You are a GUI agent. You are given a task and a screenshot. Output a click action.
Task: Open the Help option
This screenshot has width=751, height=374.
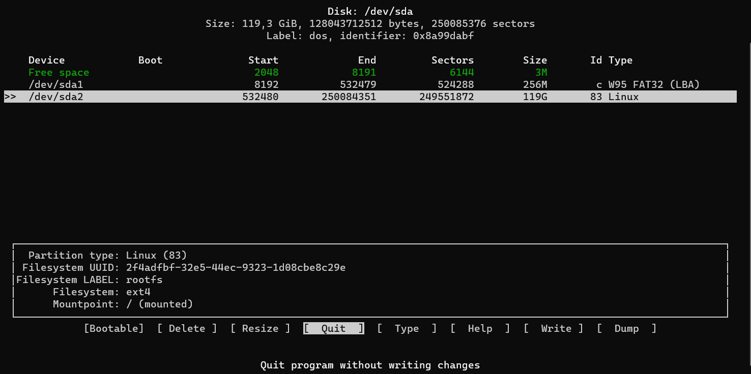(480, 328)
